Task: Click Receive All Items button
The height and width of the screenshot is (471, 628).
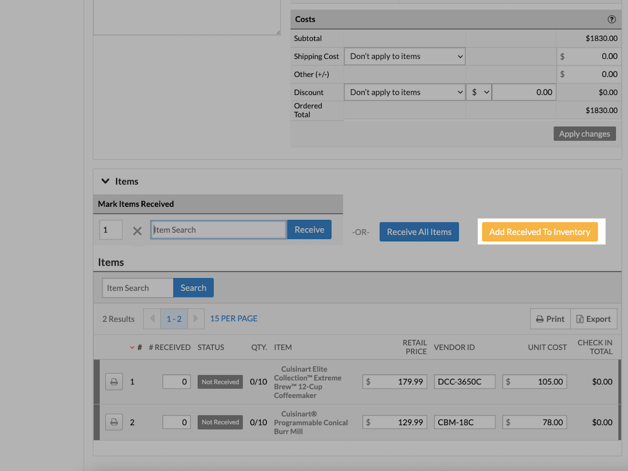Action: [419, 232]
